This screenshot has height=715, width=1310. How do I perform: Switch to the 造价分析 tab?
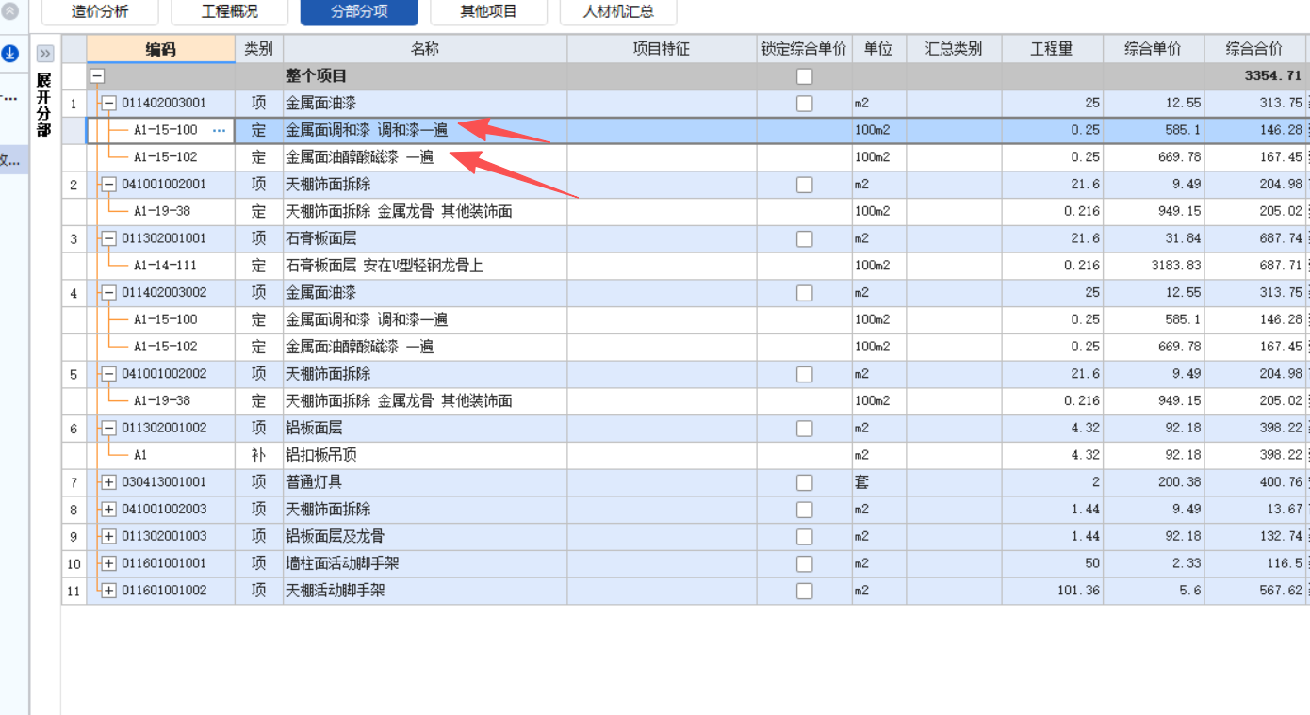point(99,12)
